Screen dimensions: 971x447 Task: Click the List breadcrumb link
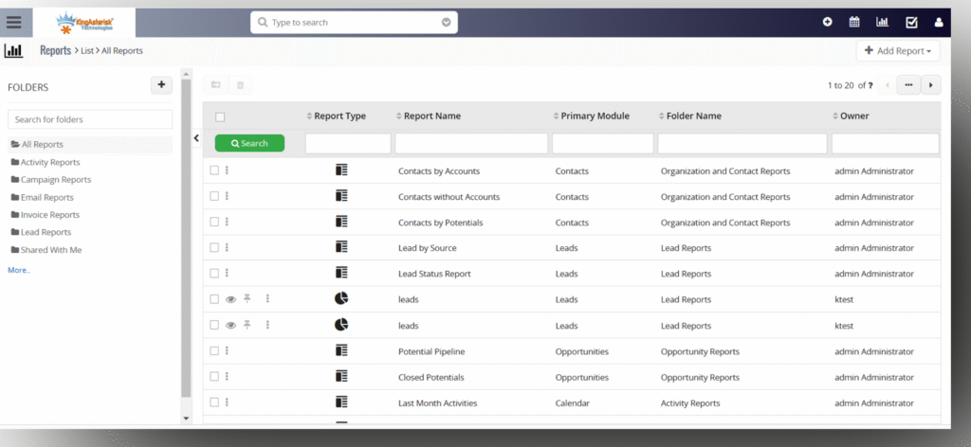(87, 51)
